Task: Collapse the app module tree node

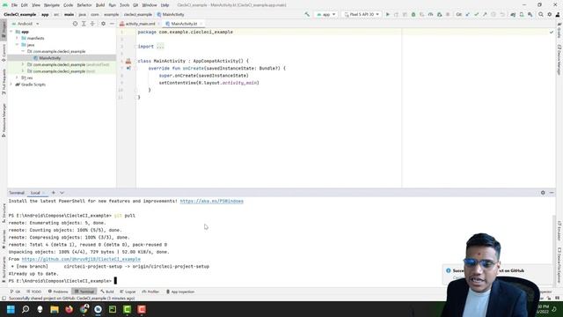Action: 11,32
